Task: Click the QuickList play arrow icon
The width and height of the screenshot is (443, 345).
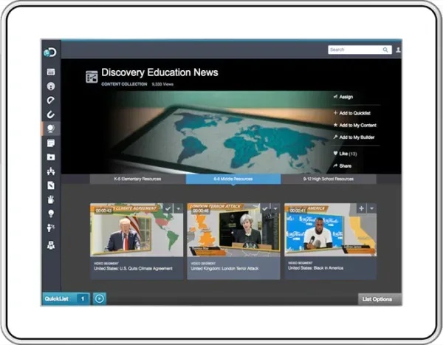Action: coord(100,298)
